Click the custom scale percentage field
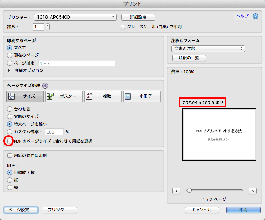Image resolution: width=265 pixels, height=220 pixels. pos(54,132)
